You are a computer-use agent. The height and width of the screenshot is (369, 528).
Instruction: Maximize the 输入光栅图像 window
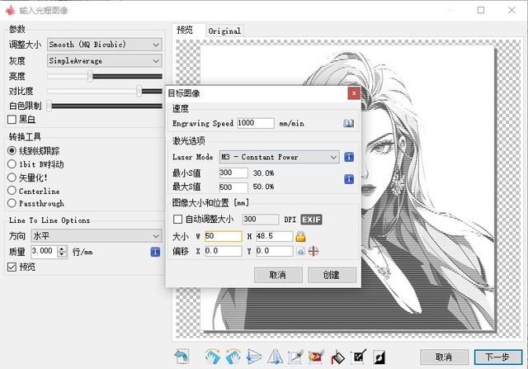coord(481,10)
